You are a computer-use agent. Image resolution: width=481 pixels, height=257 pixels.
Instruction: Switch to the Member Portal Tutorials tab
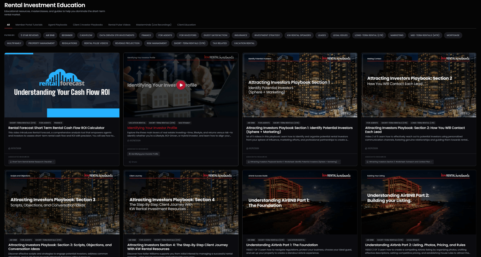coord(29,25)
